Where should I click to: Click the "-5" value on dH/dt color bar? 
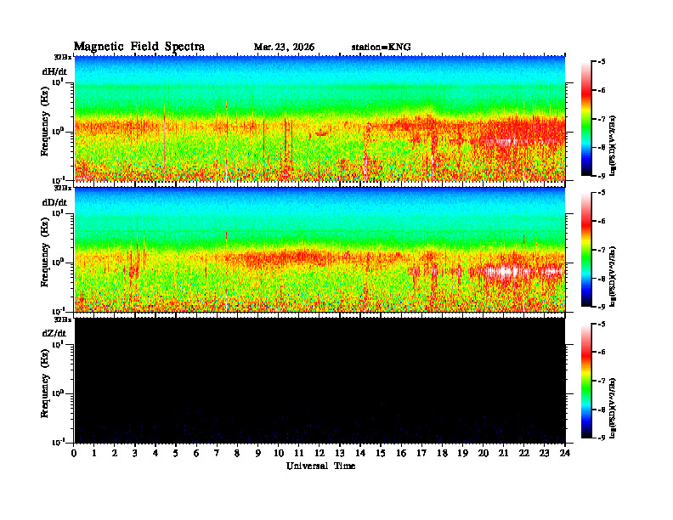pos(602,62)
